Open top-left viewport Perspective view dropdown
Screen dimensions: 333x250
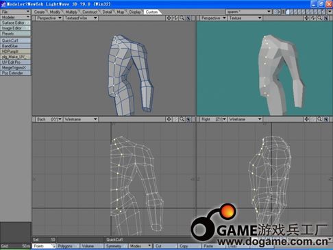coord(49,18)
